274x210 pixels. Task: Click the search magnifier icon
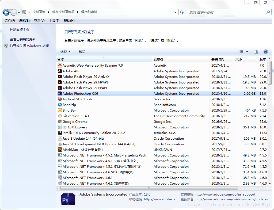pos(268,12)
